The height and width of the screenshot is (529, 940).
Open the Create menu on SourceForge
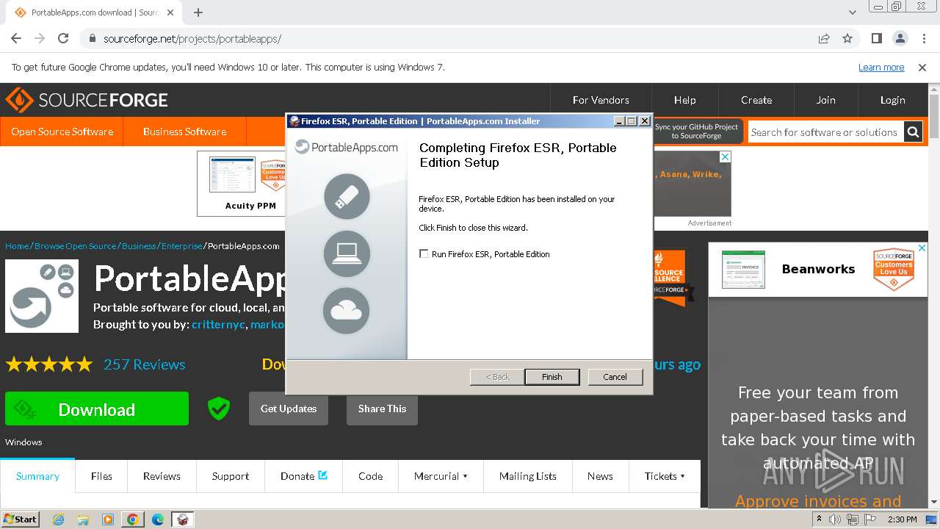(756, 100)
